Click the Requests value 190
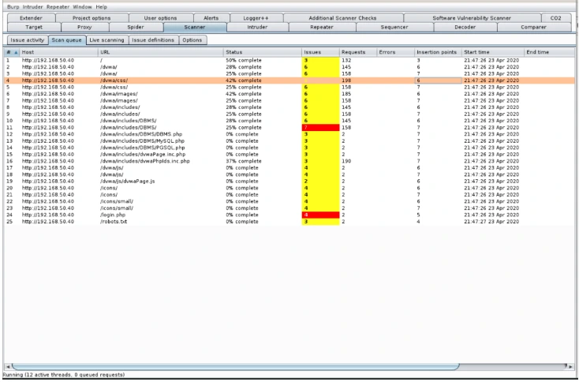The width and height of the screenshot is (579, 382). (x=346, y=161)
